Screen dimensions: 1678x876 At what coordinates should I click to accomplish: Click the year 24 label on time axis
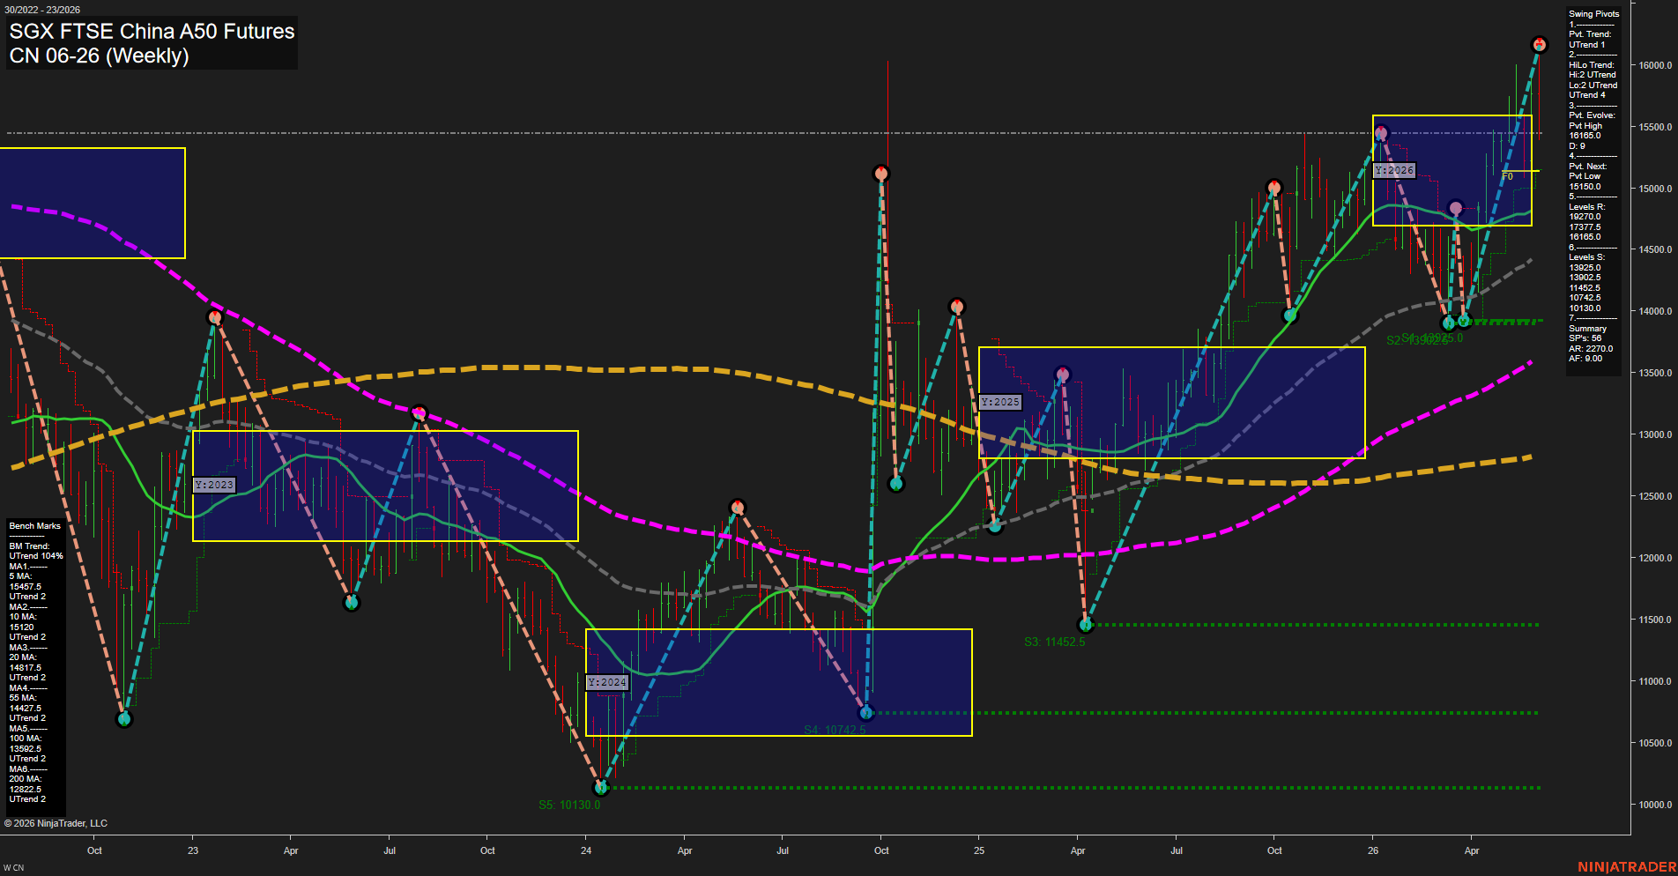click(586, 850)
